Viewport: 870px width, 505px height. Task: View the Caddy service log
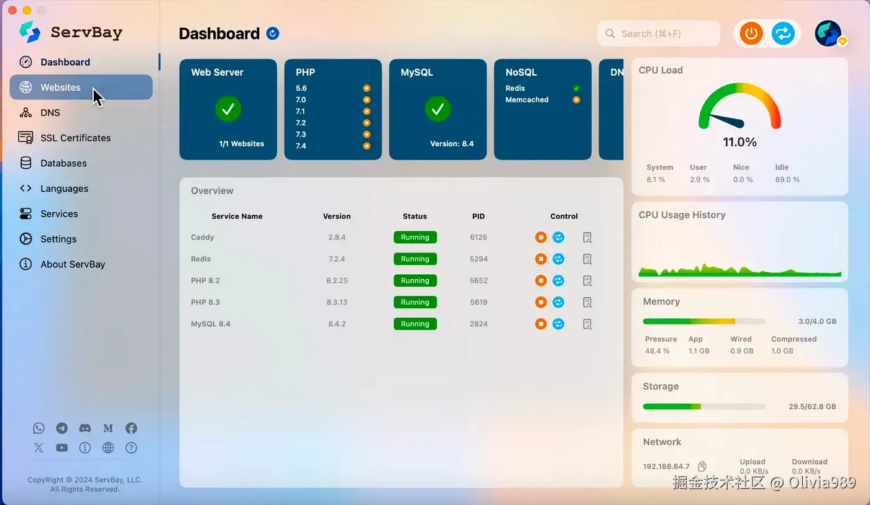click(x=587, y=237)
